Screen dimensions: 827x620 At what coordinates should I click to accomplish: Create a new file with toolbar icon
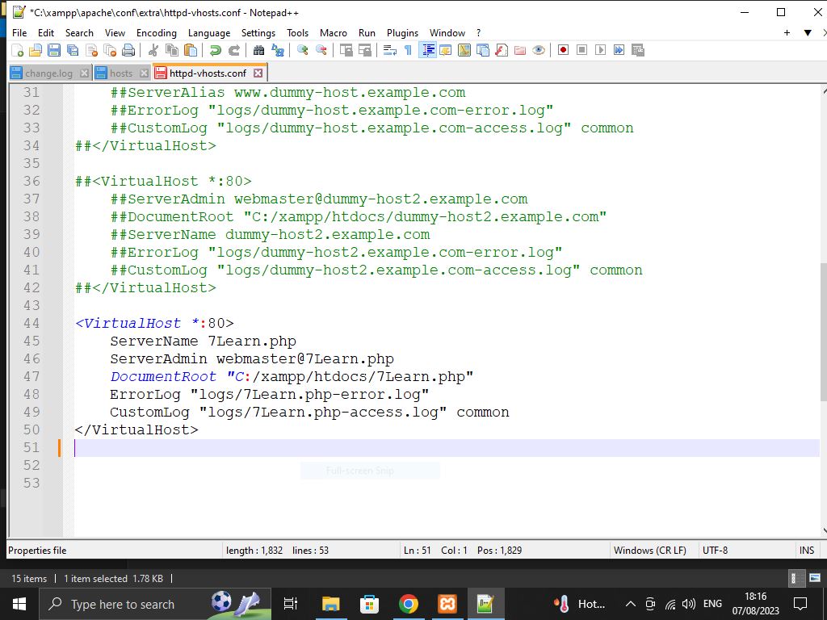[18, 50]
